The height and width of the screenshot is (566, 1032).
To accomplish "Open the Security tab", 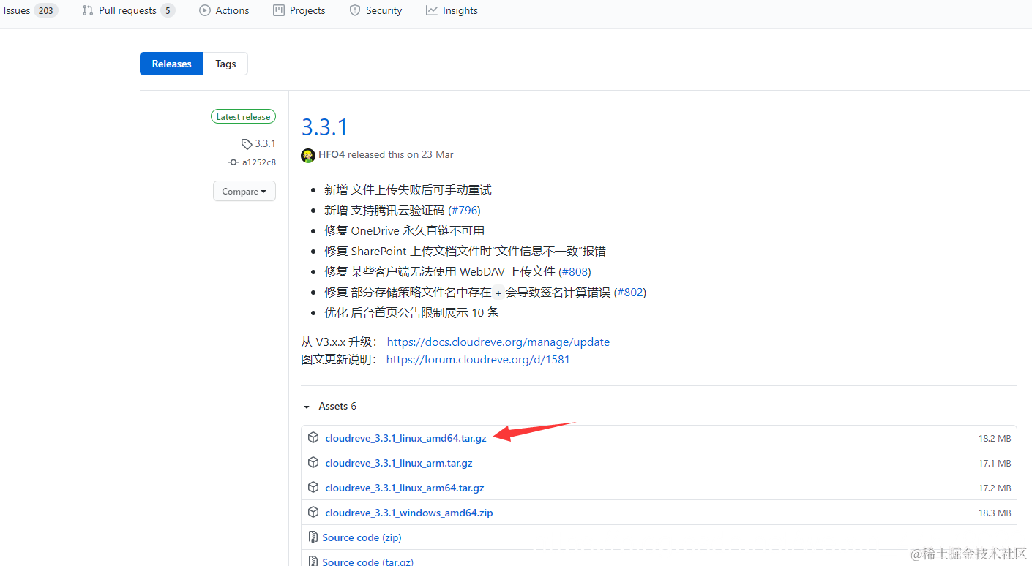I will coord(375,10).
